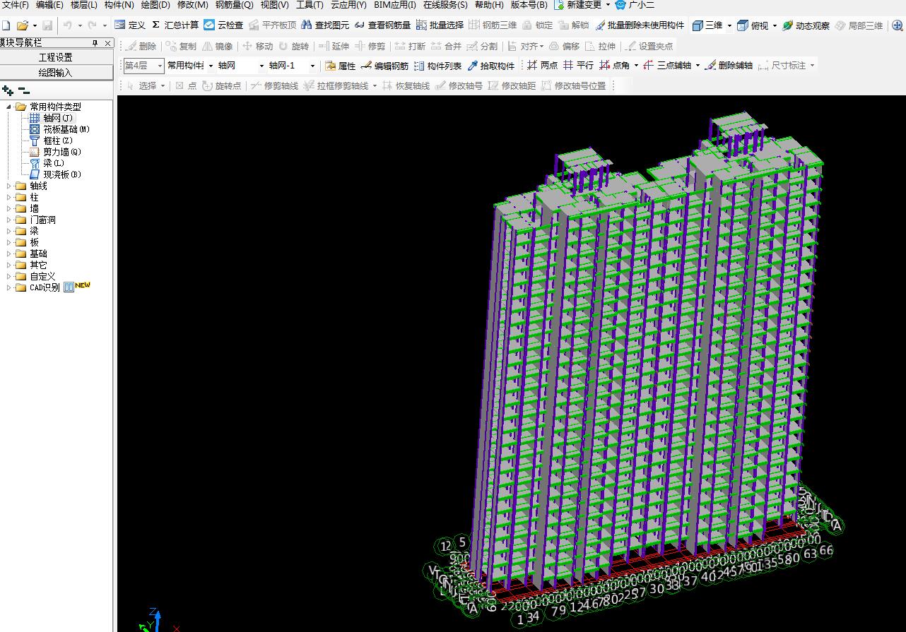This screenshot has width=906, height=632.
Task: Open dropdown arrow next to 点角
Action: pyautogui.click(x=636, y=66)
